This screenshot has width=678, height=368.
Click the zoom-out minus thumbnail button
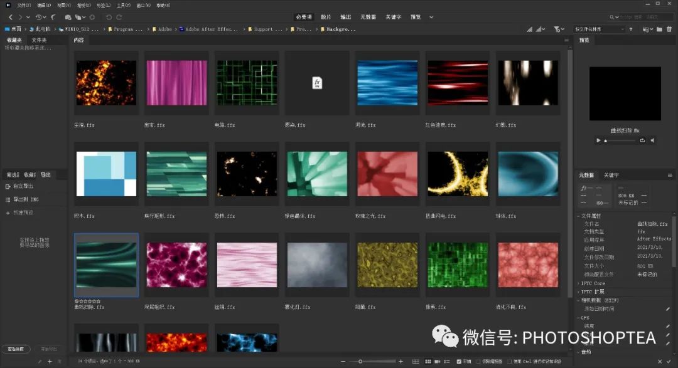[x=343, y=362]
